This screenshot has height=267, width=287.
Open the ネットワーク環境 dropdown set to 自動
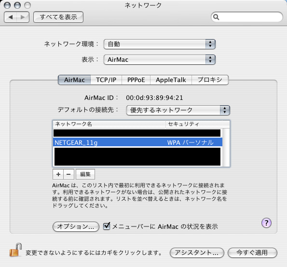tap(160, 44)
